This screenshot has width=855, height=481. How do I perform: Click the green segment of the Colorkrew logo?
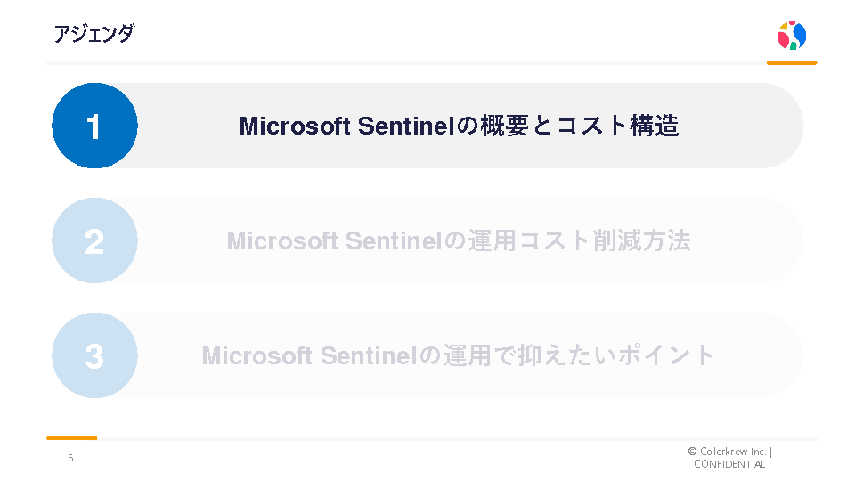pyautogui.click(x=793, y=45)
